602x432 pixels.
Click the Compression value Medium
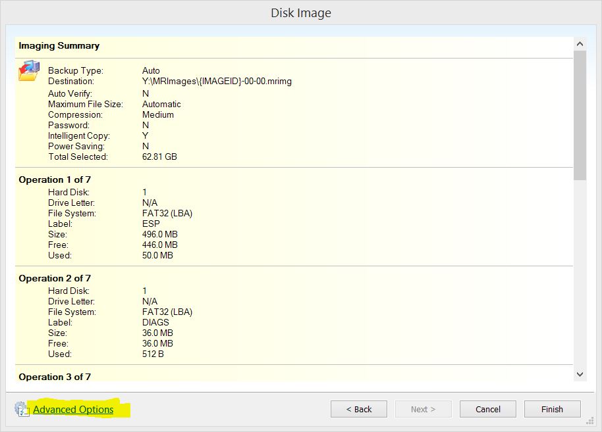tap(158, 114)
